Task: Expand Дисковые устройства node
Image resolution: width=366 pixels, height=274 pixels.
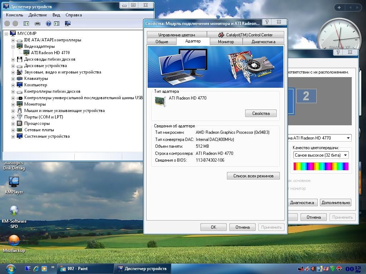Action: tap(13, 66)
